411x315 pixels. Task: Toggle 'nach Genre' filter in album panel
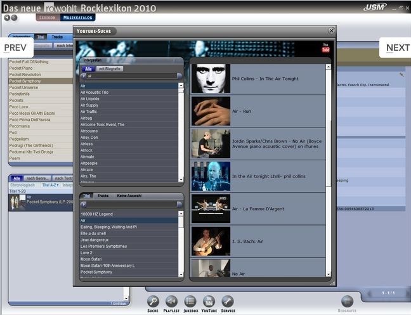(x=37, y=178)
